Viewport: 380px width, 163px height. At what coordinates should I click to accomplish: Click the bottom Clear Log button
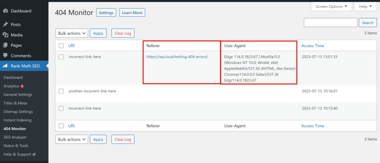(x=123, y=139)
